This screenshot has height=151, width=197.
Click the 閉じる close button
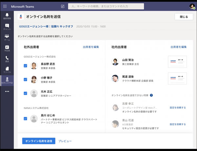coord(184,17)
